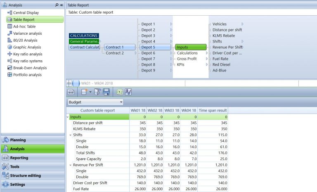Click the Time span result column header
The width and height of the screenshot is (317, 192).
tap(213, 111)
